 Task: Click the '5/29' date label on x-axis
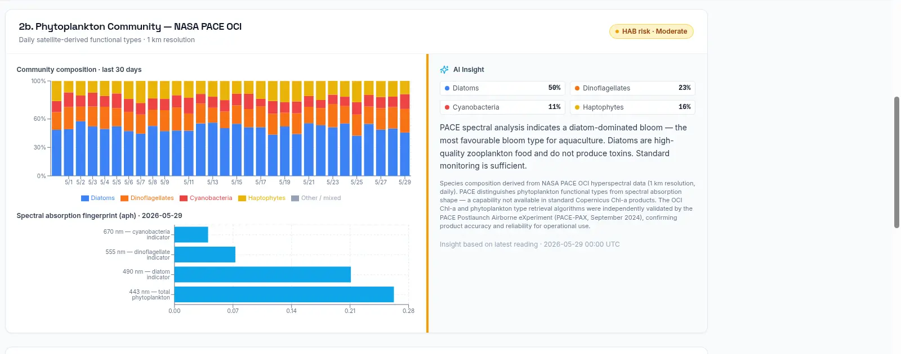(x=404, y=182)
